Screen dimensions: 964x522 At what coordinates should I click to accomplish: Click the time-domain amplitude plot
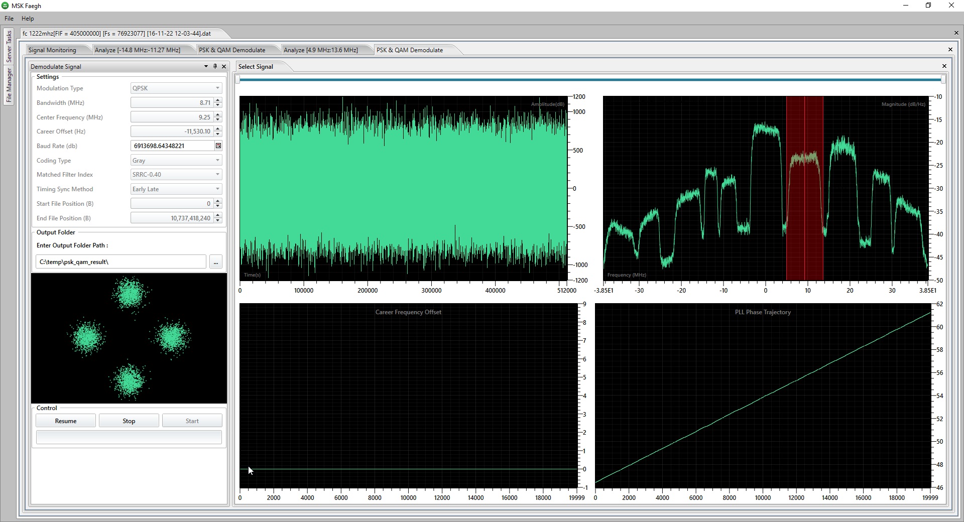click(404, 188)
